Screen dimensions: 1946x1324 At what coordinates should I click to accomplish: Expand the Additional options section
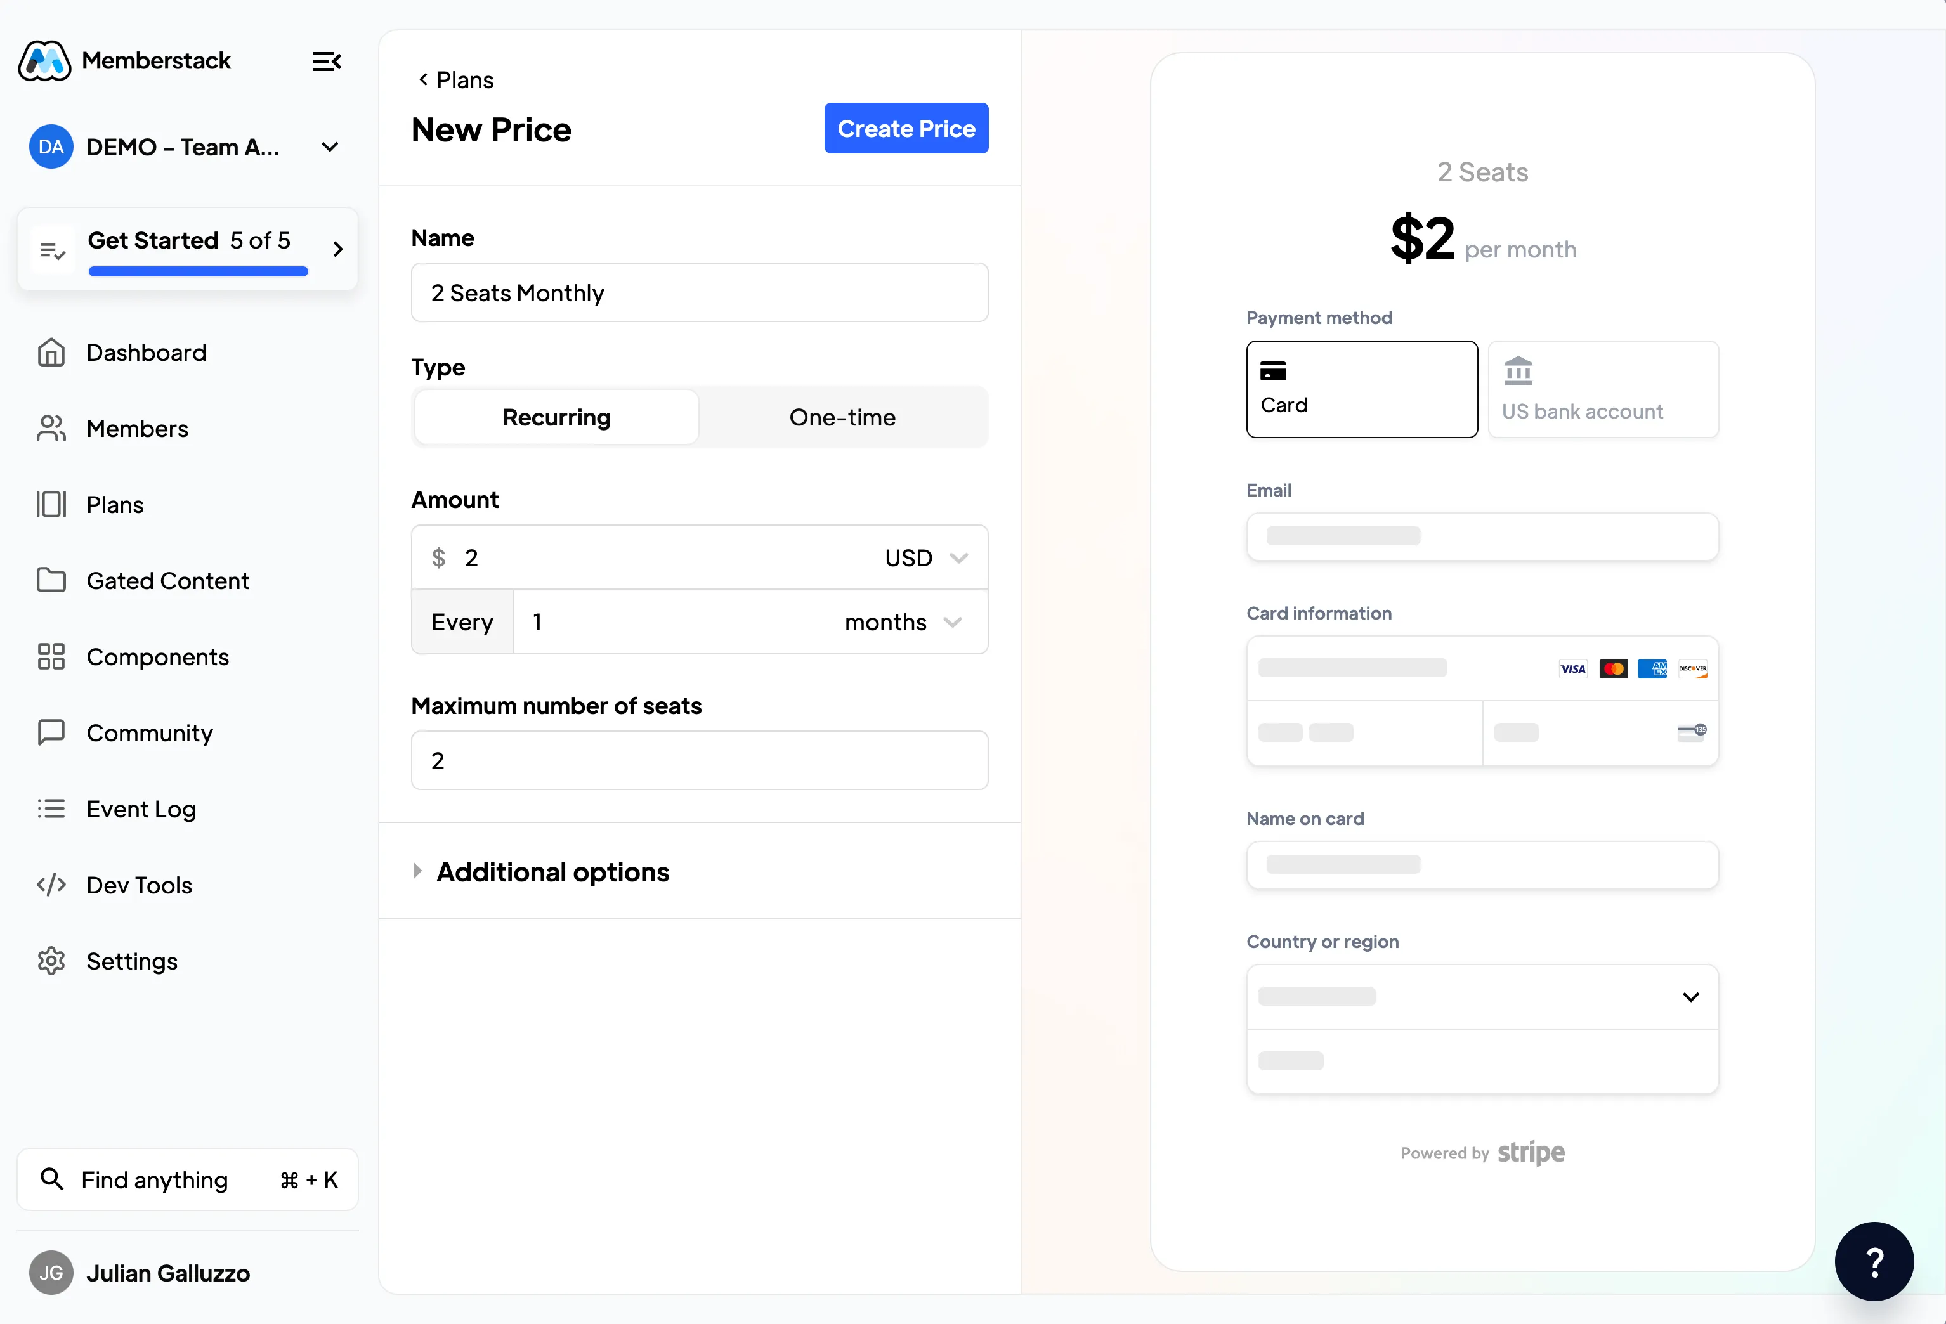552,871
